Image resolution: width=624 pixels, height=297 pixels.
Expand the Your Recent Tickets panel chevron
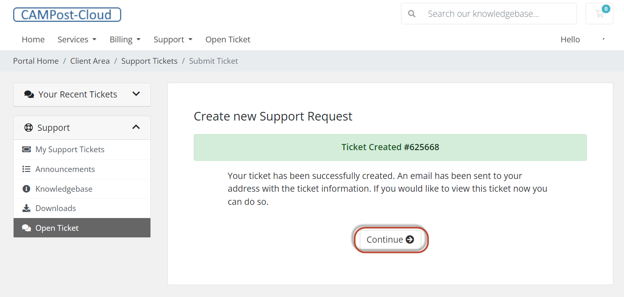(x=136, y=94)
